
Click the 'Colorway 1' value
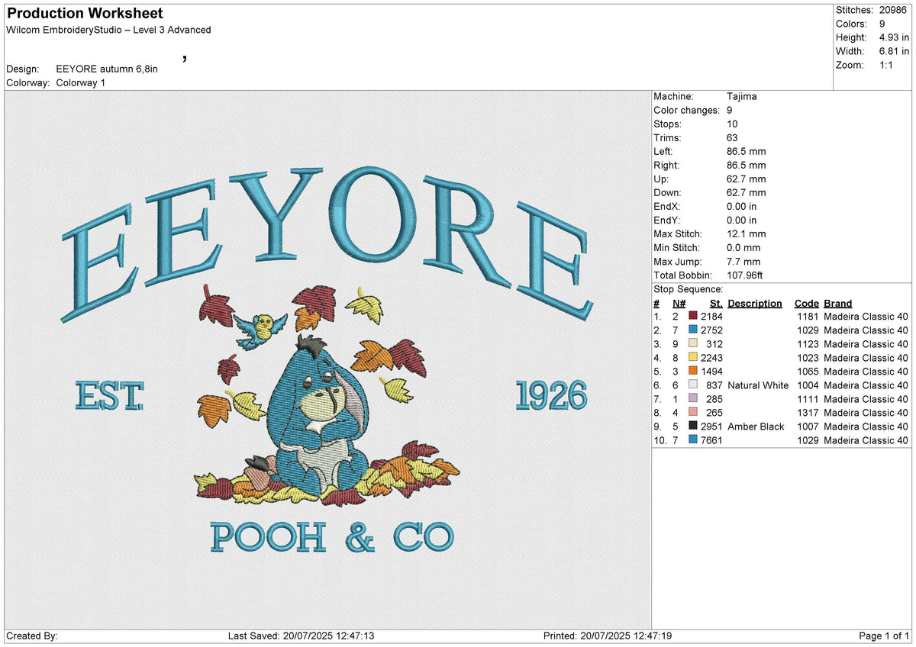pos(81,82)
